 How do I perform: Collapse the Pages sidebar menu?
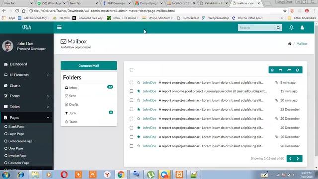click(x=26, y=118)
